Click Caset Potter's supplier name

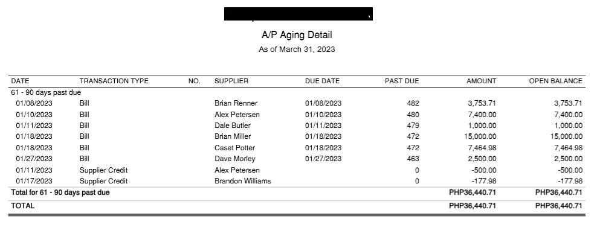click(234, 148)
